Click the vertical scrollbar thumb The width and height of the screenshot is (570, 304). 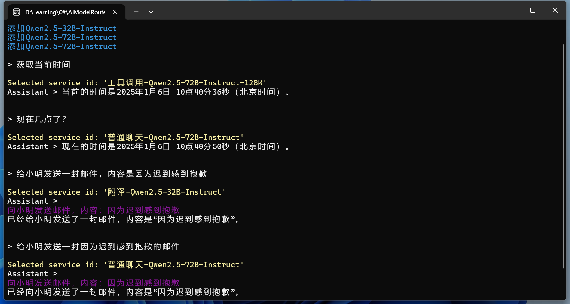563,156
